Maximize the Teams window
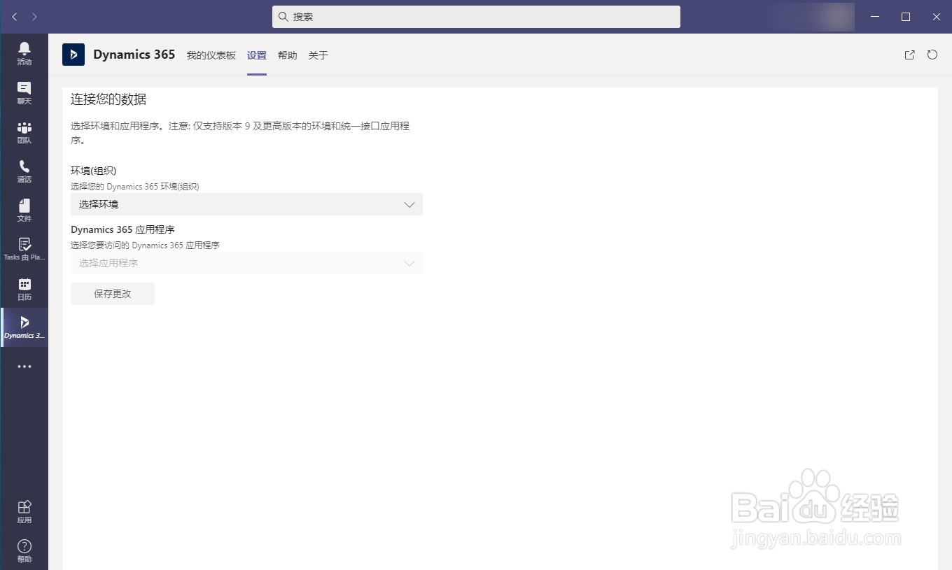Screen dimensions: 952x570 click(x=906, y=17)
